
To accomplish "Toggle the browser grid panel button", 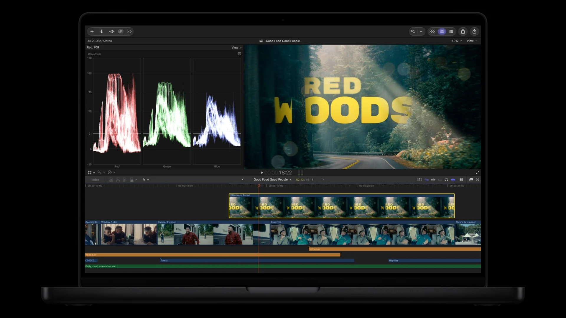I will (x=432, y=32).
